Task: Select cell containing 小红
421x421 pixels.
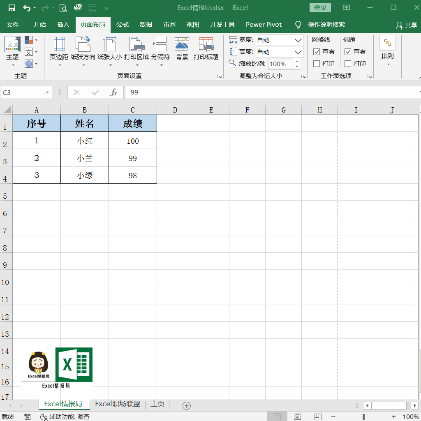Action: click(85, 140)
